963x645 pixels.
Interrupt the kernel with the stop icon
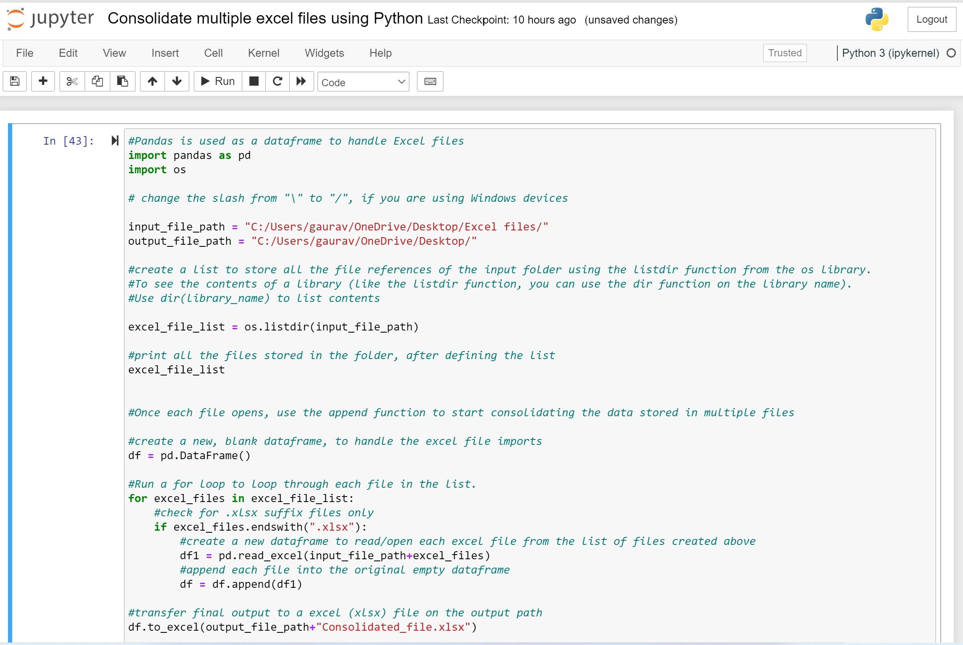254,81
